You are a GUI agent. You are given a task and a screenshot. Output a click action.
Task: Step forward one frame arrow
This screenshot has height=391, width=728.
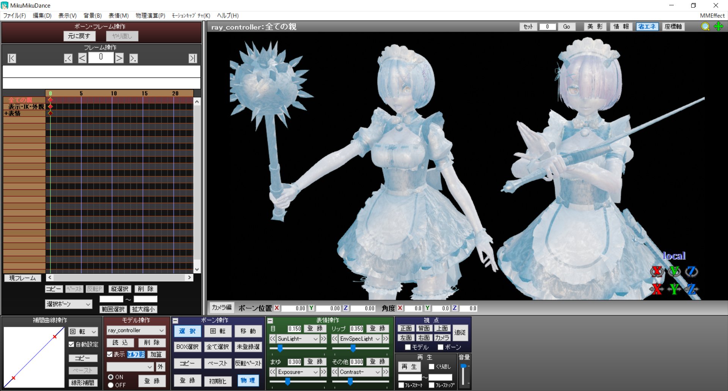[x=119, y=58]
